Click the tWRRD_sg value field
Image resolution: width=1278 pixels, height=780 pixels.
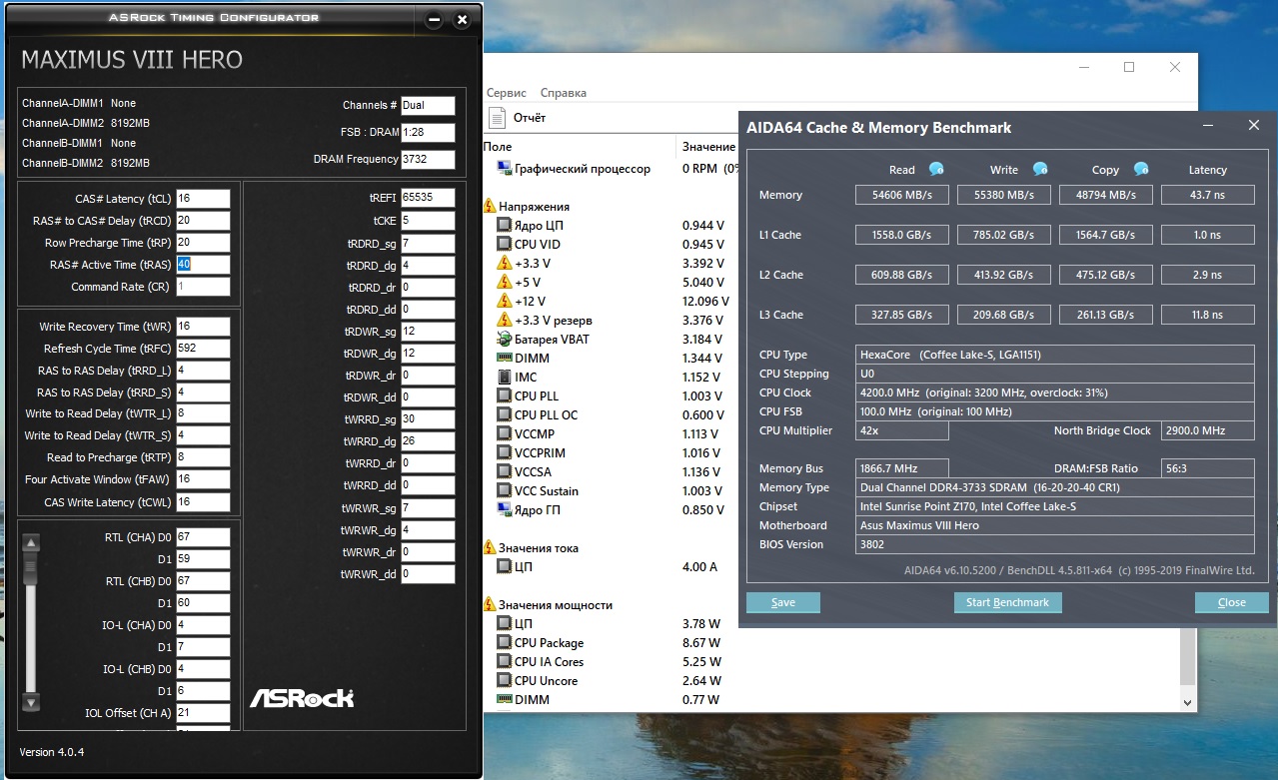click(428, 419)
